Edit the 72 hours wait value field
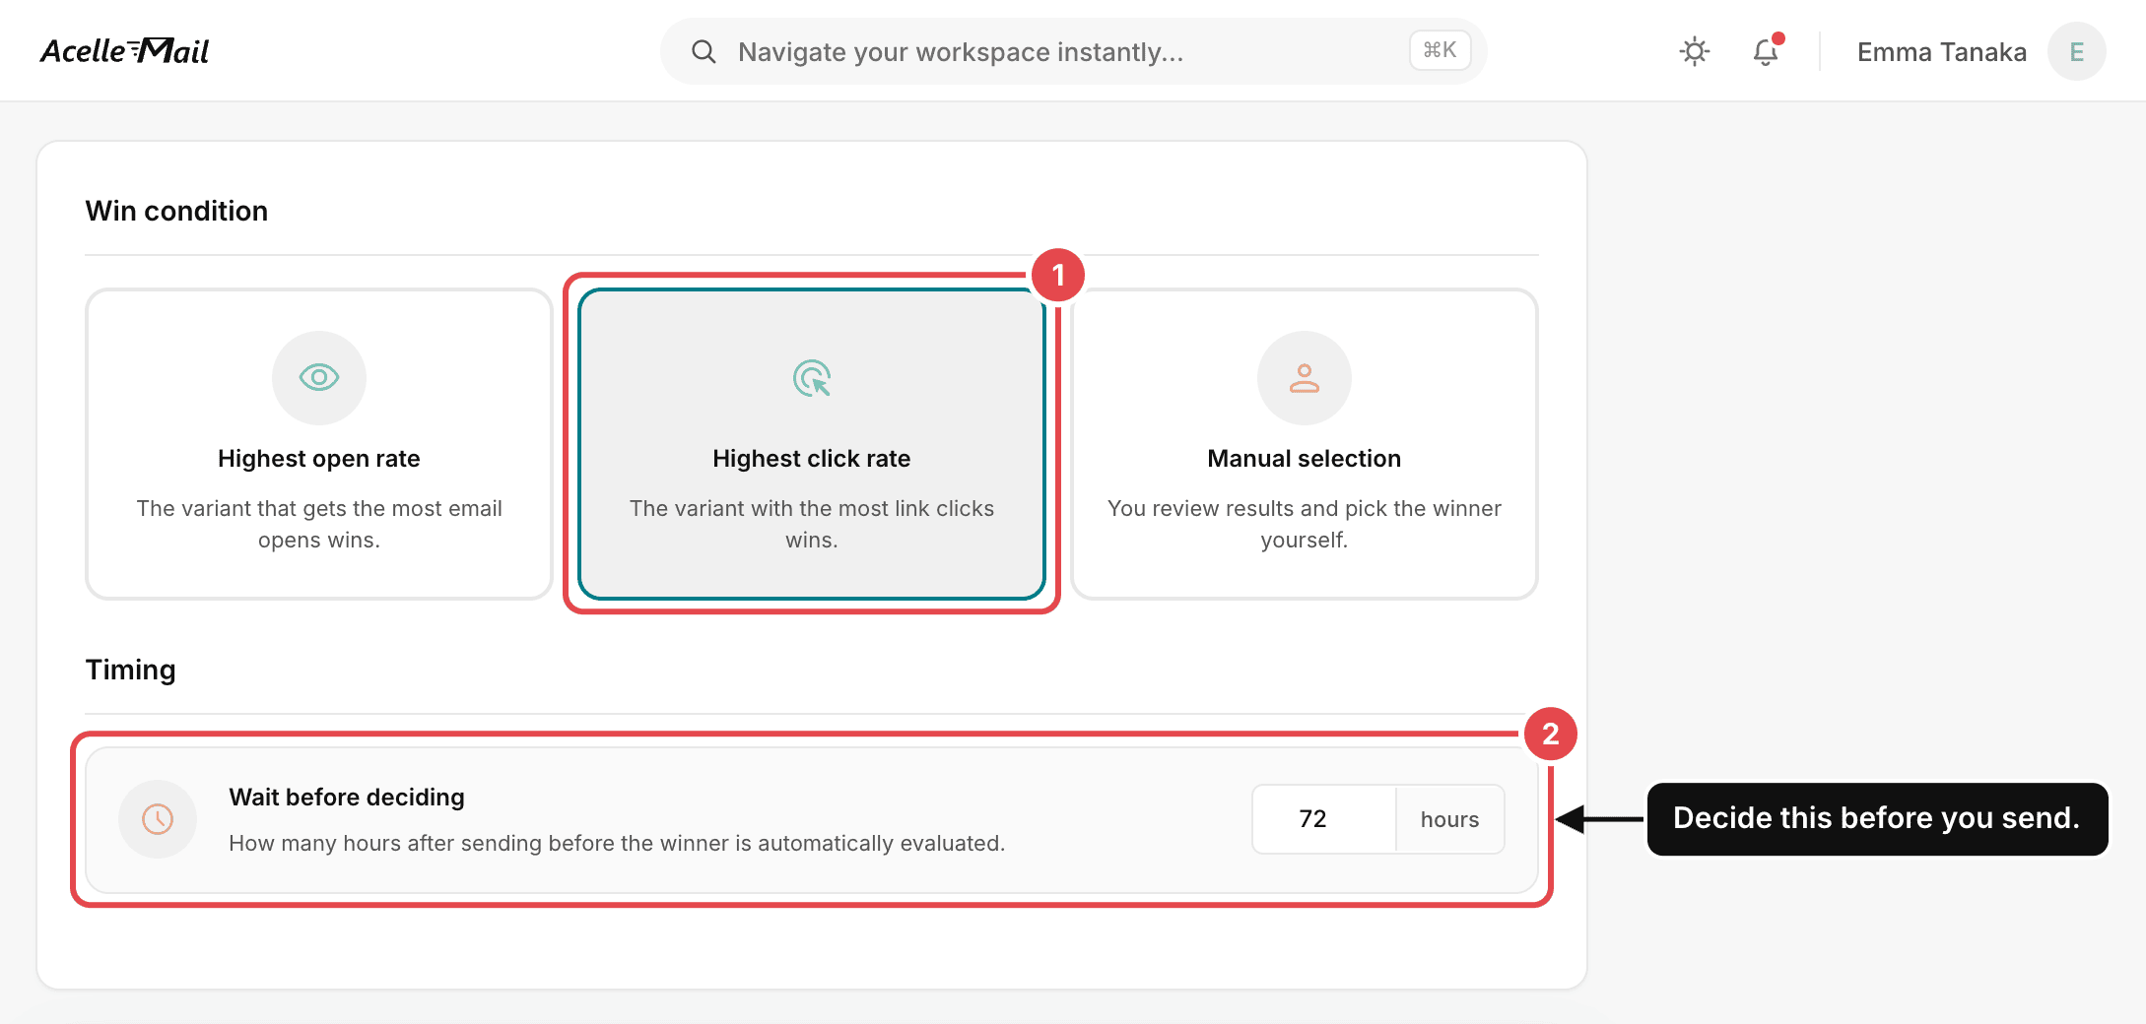 point(1324,819)
